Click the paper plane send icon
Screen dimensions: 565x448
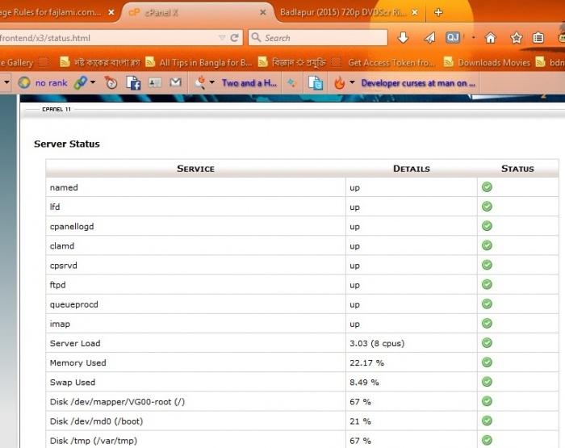pyautogui.click(x=429, y=37)
